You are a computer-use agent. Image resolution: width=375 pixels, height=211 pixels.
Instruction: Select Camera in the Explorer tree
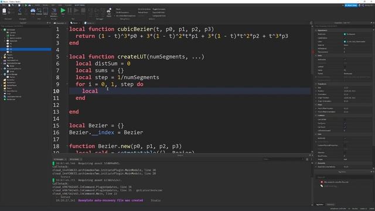(12, 33)
